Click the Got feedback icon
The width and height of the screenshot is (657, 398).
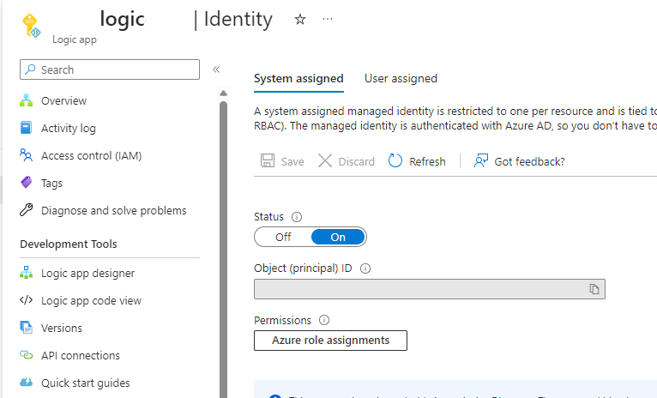click(x=481, y=161)
